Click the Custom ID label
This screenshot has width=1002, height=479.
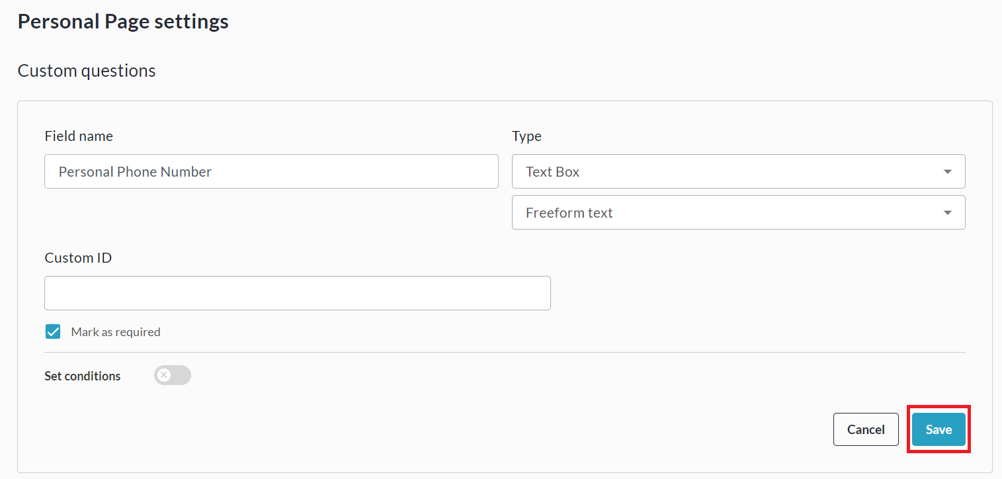78,258
